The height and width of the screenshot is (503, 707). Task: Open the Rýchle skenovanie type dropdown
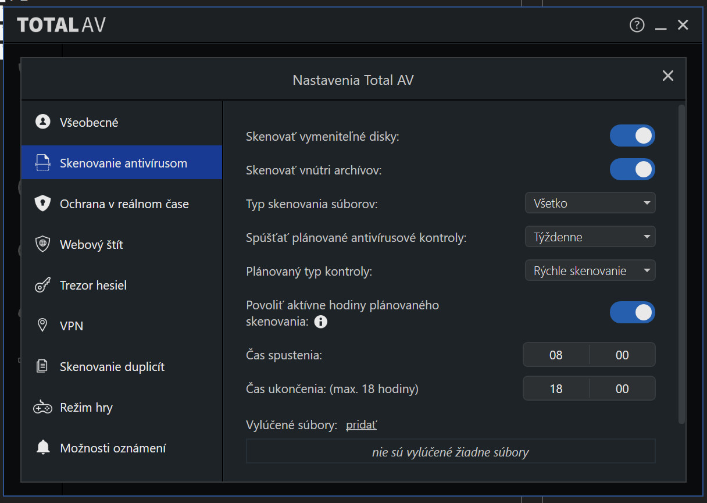[590, 271]
